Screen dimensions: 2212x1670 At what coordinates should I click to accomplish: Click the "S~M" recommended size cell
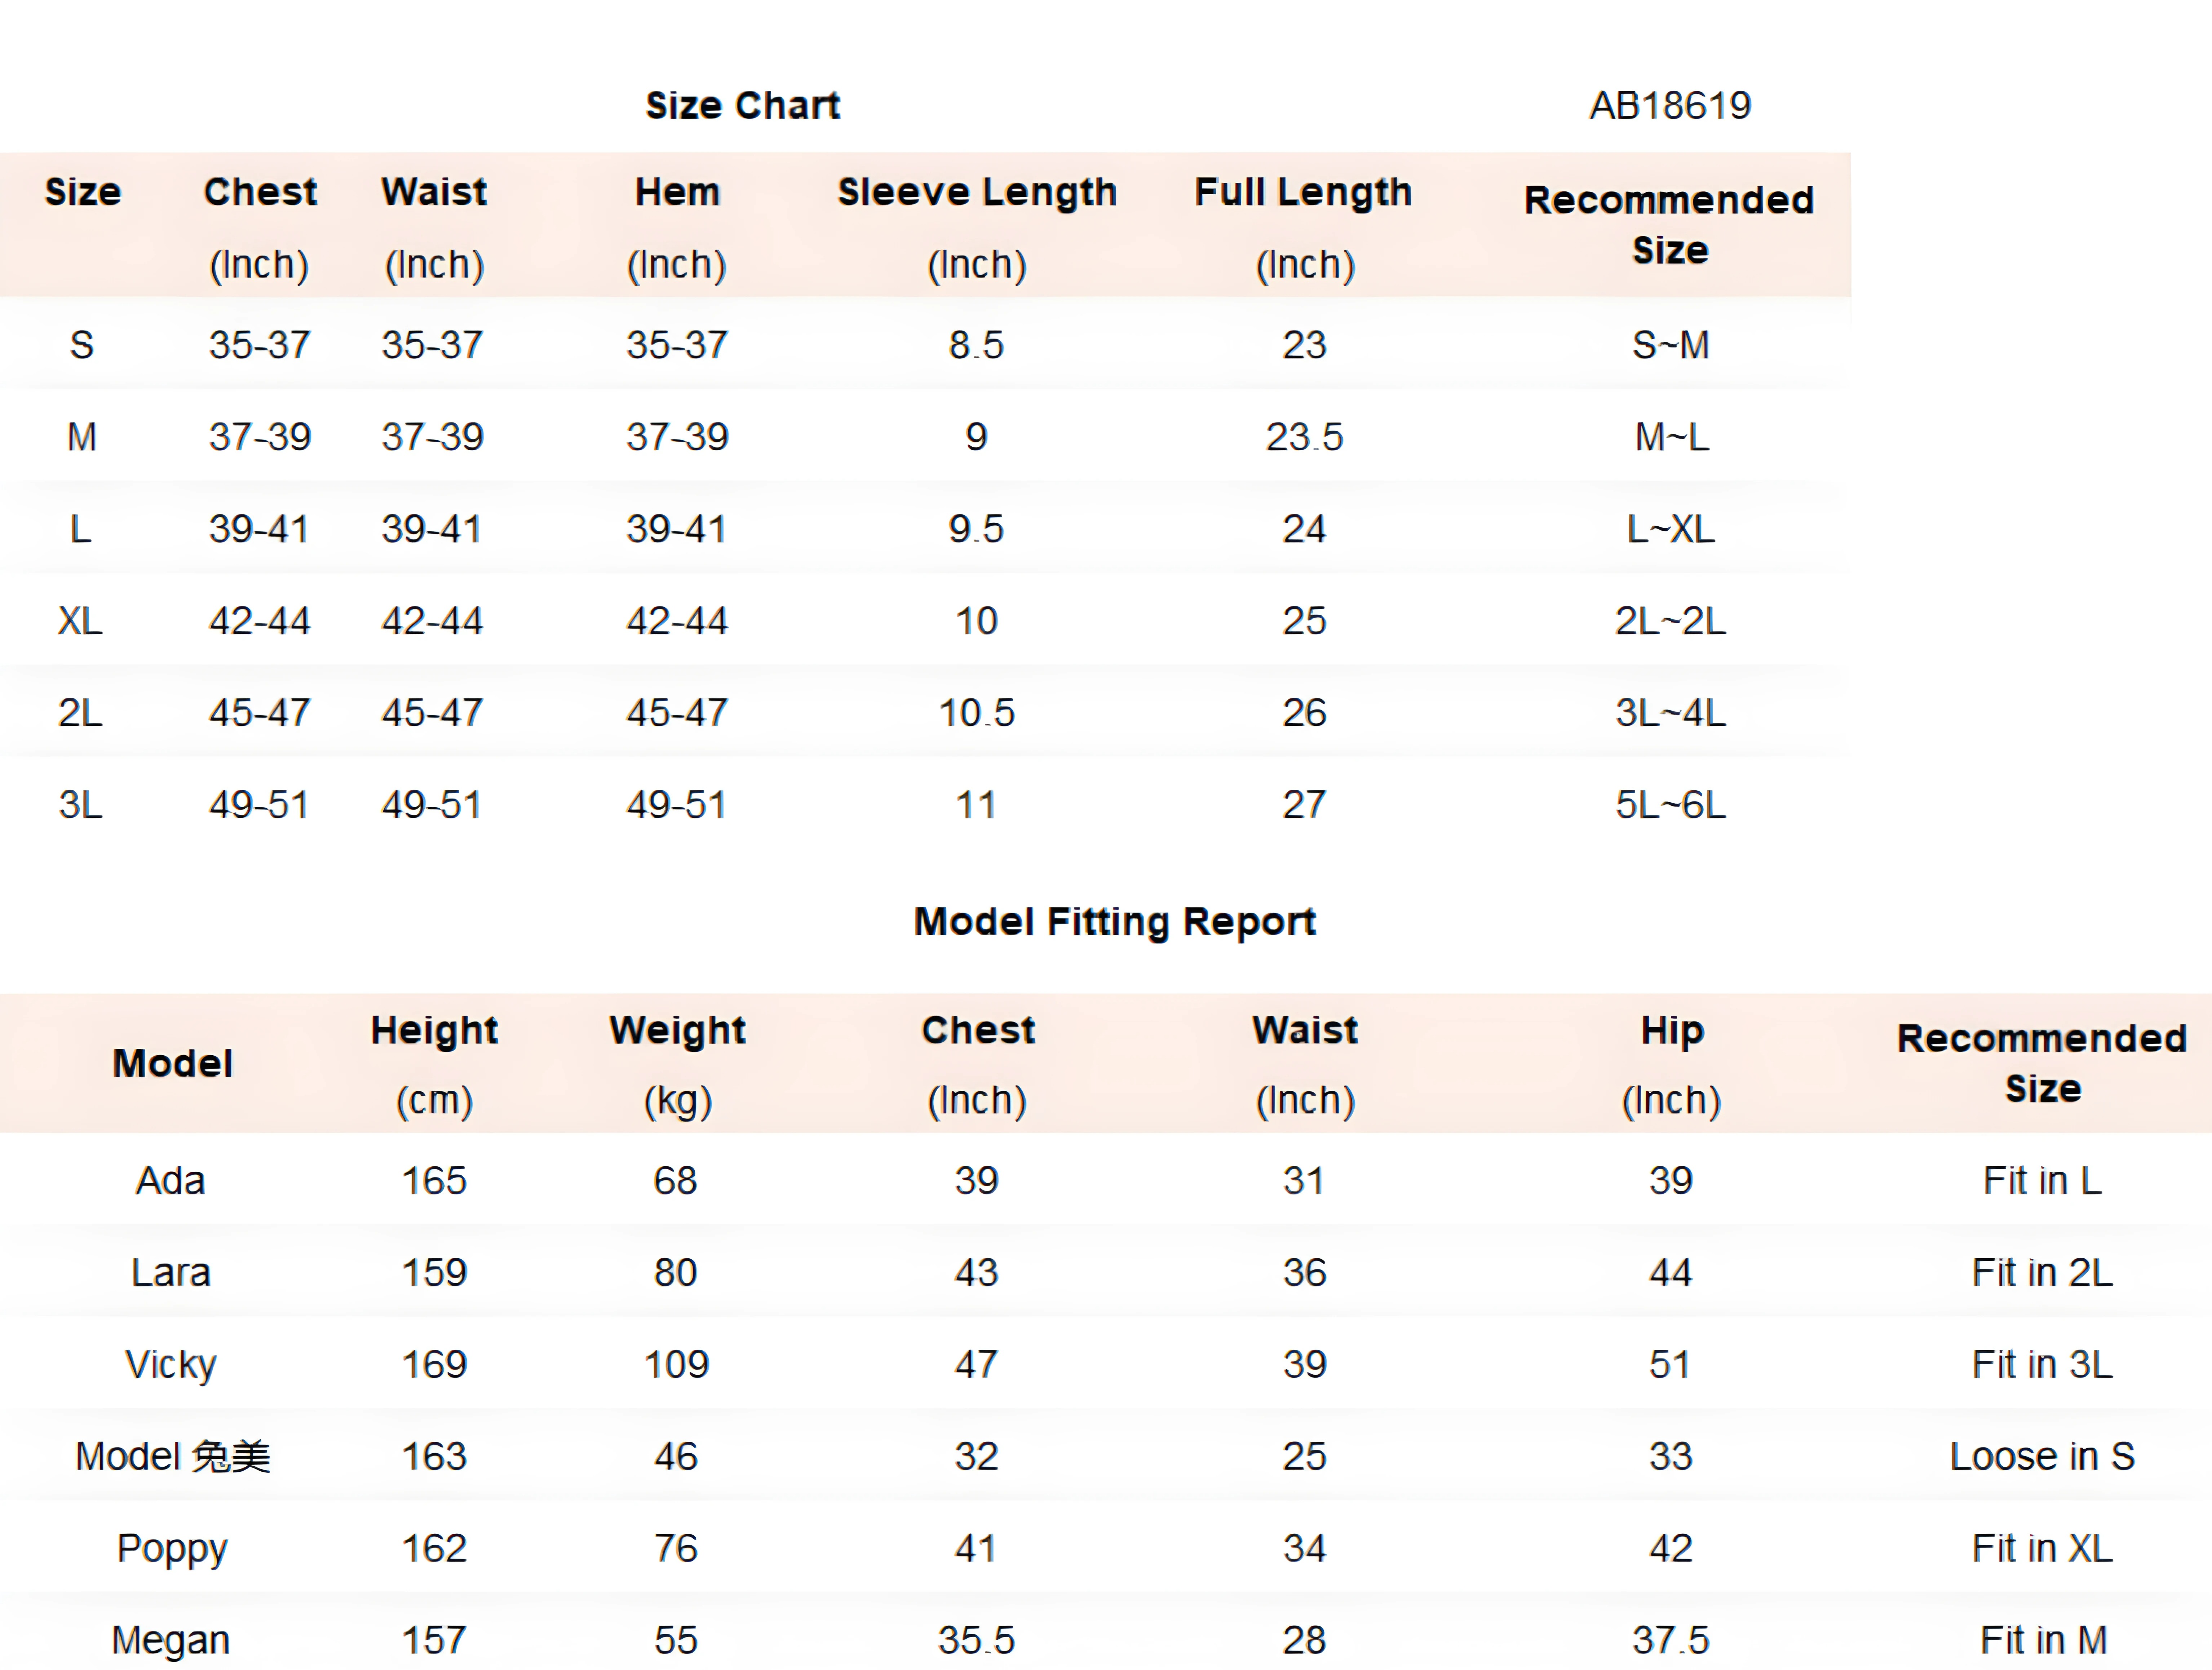pos(1670,345)
